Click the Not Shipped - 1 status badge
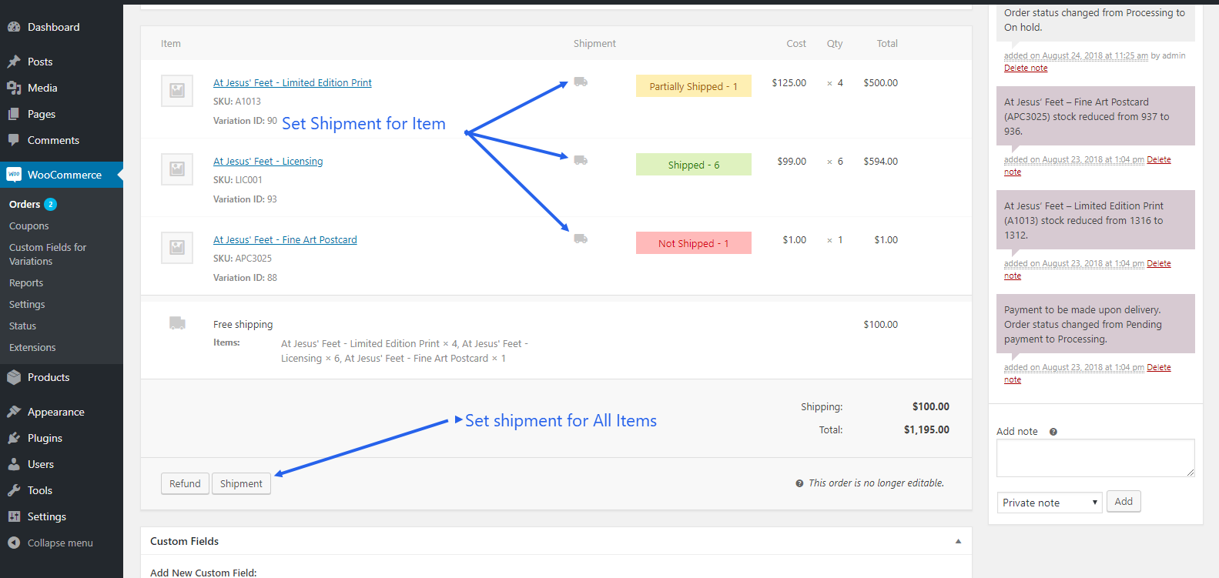 coord(693,243)
